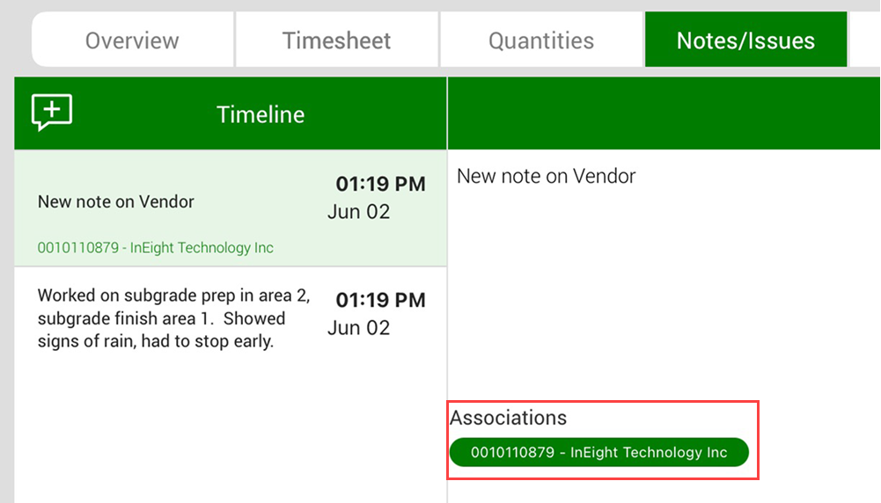Click the Jun 02 date on vendor note
Viewport: 881px width, 503px height.
[358, 212]
